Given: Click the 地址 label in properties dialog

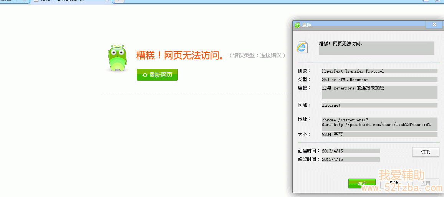Looking at the screenshot, I should pyautogui.click(x=304, y=119).
